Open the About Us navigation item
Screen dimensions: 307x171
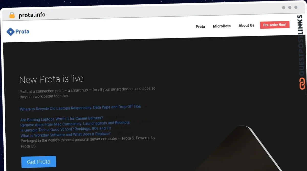coord(246,26)
